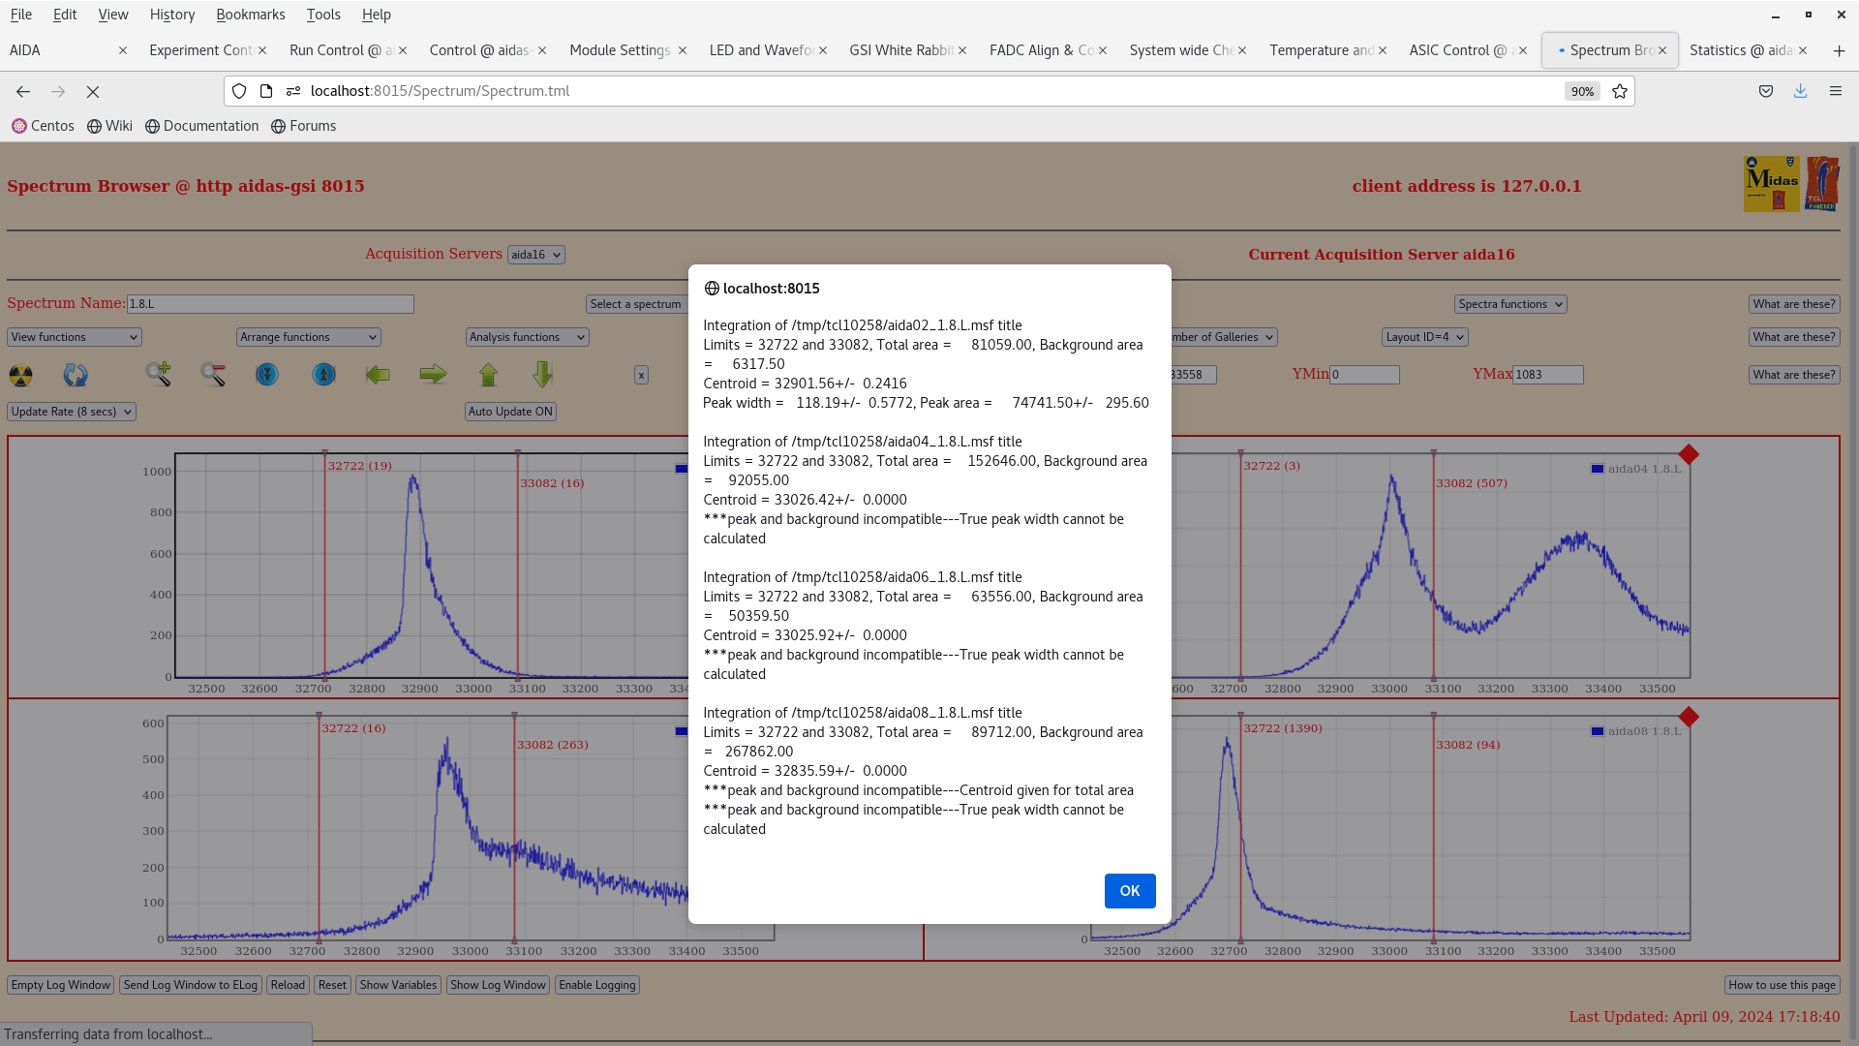This screenshot has width=1859, height=1046.
Task: Click red diamond marker on aida04 plot
Action: [x=1689, y=454]
